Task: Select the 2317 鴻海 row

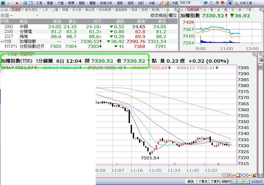Action: pyautogui.click(x=89, y=37)
